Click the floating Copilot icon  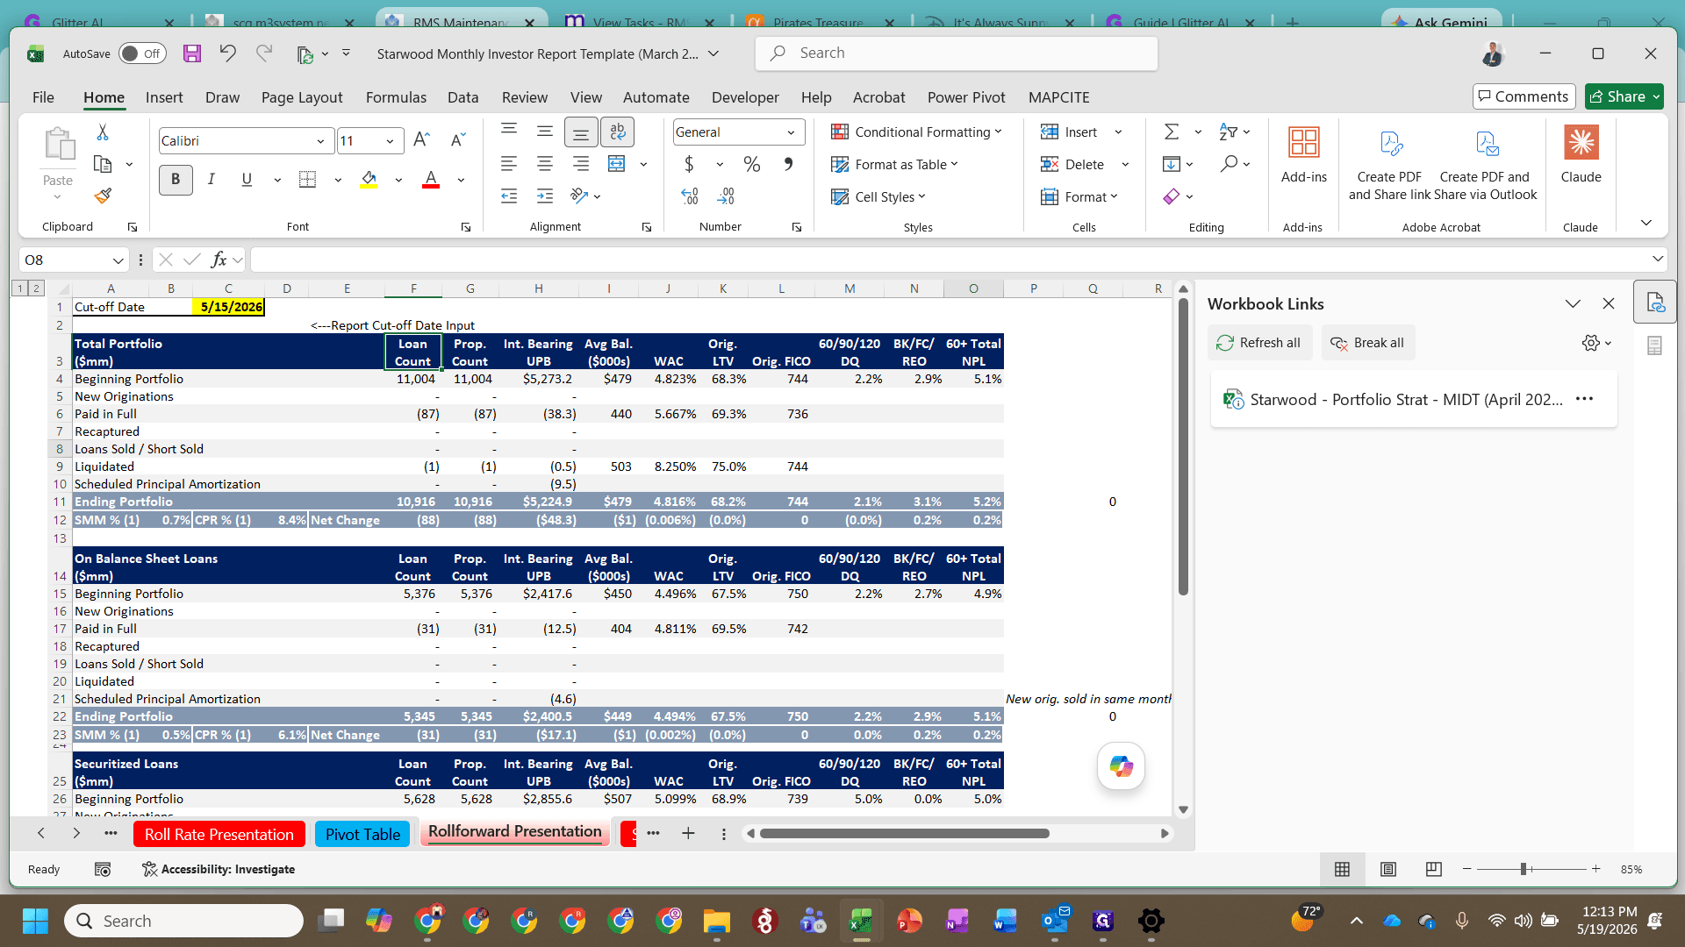click(x=1121, y=765)
